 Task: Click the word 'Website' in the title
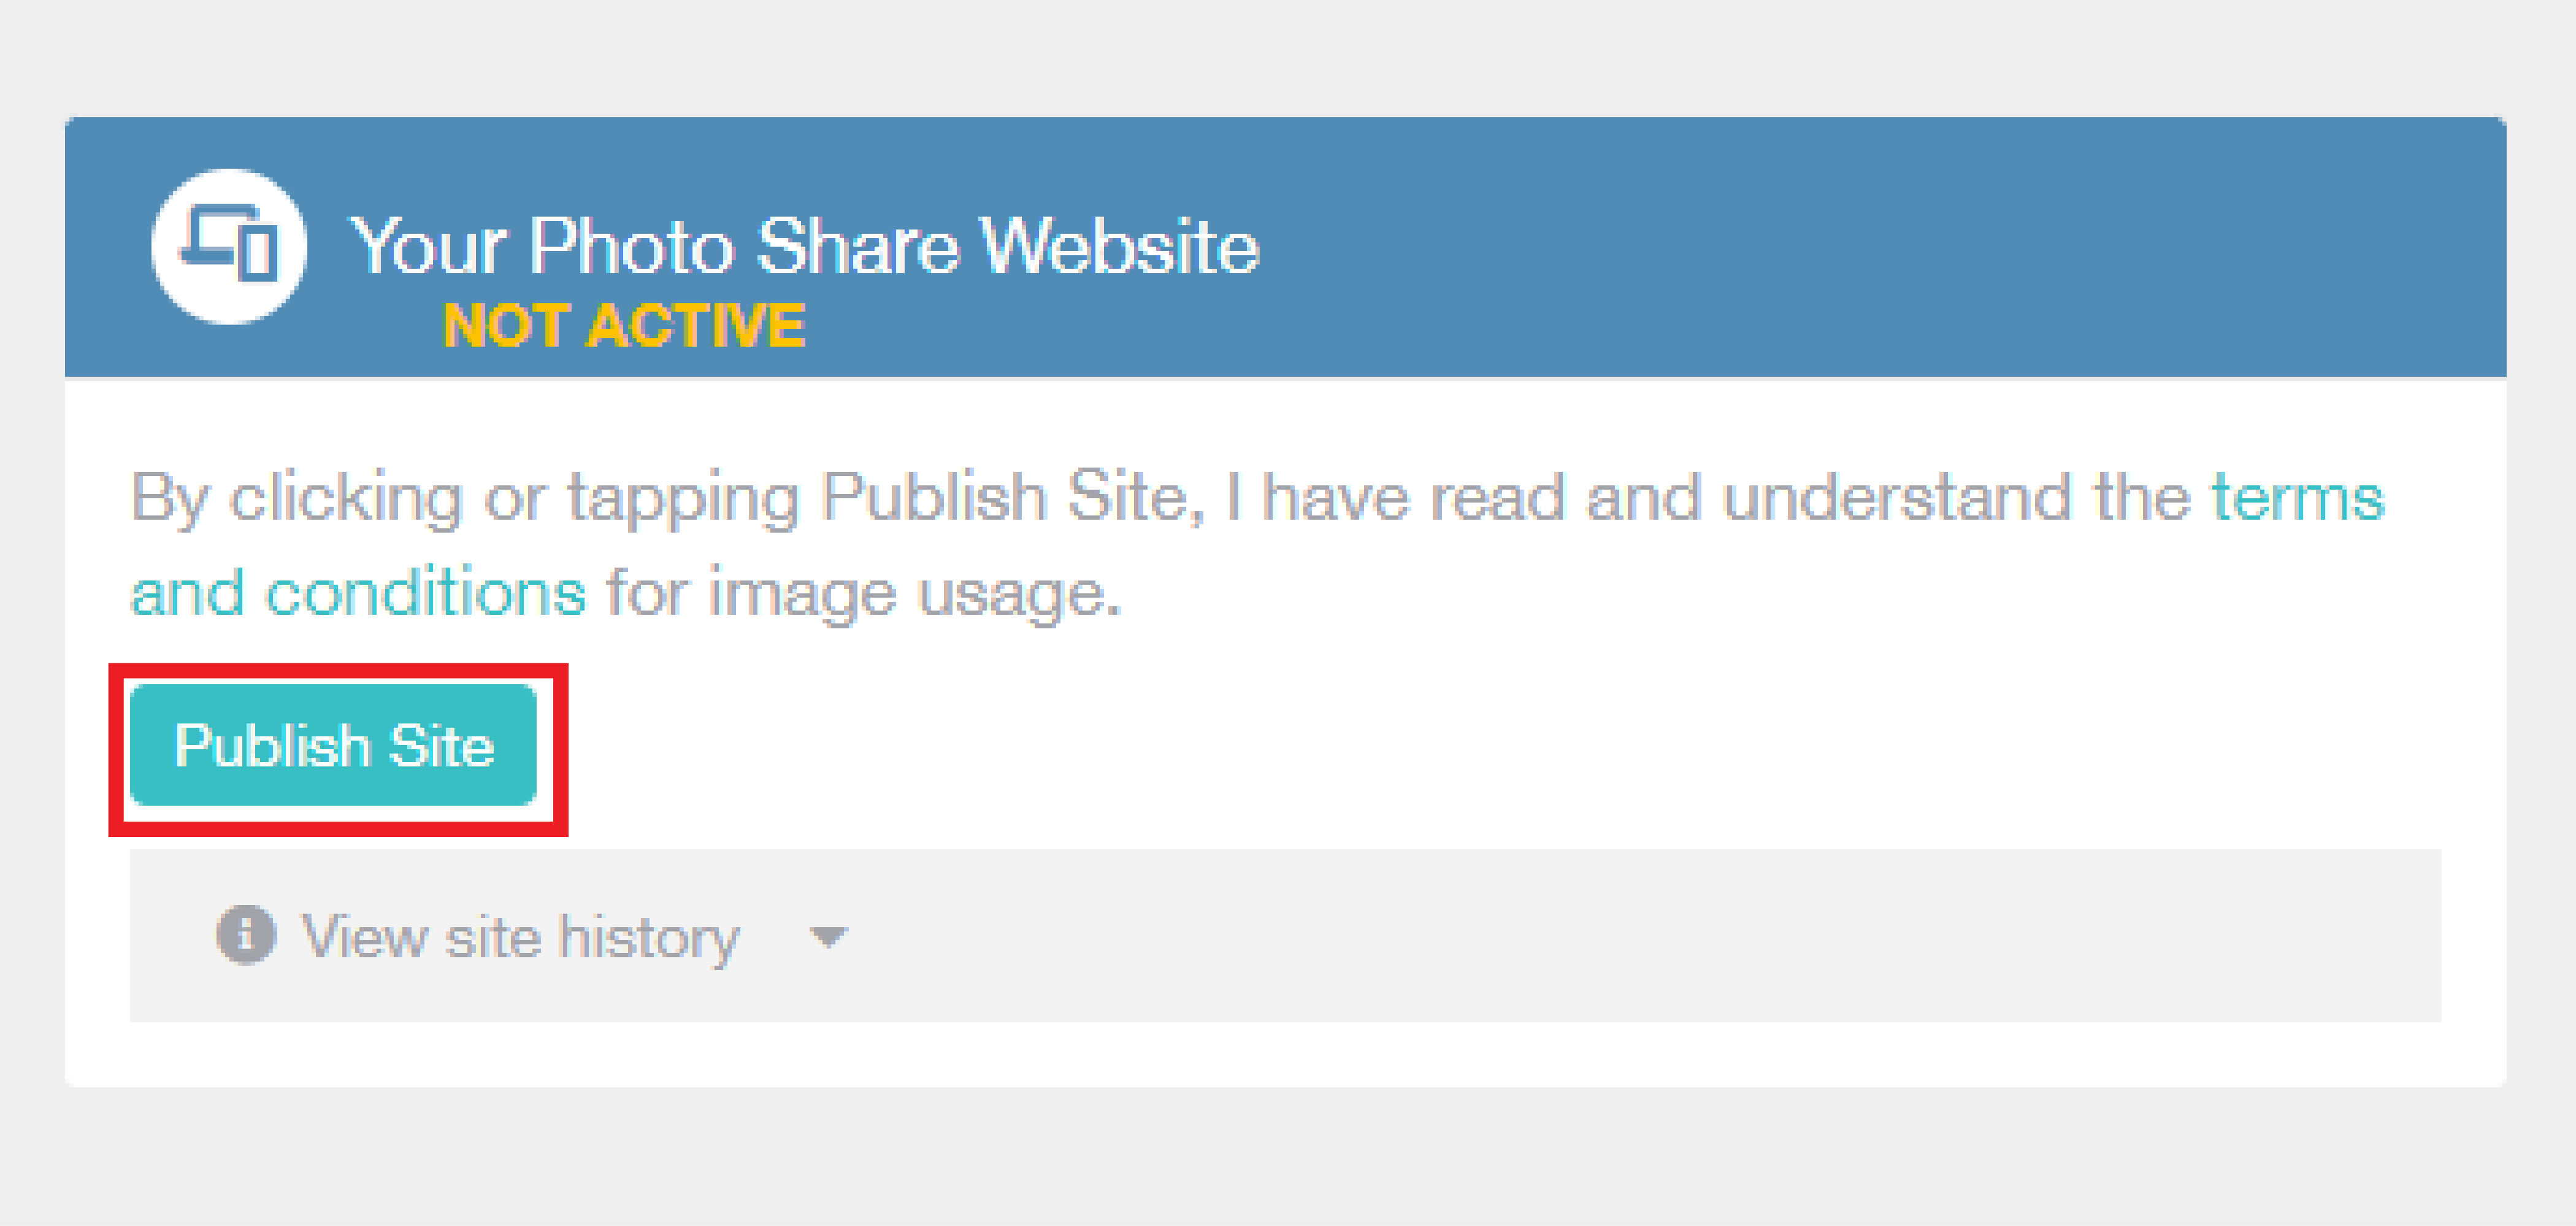(1119, 245)
